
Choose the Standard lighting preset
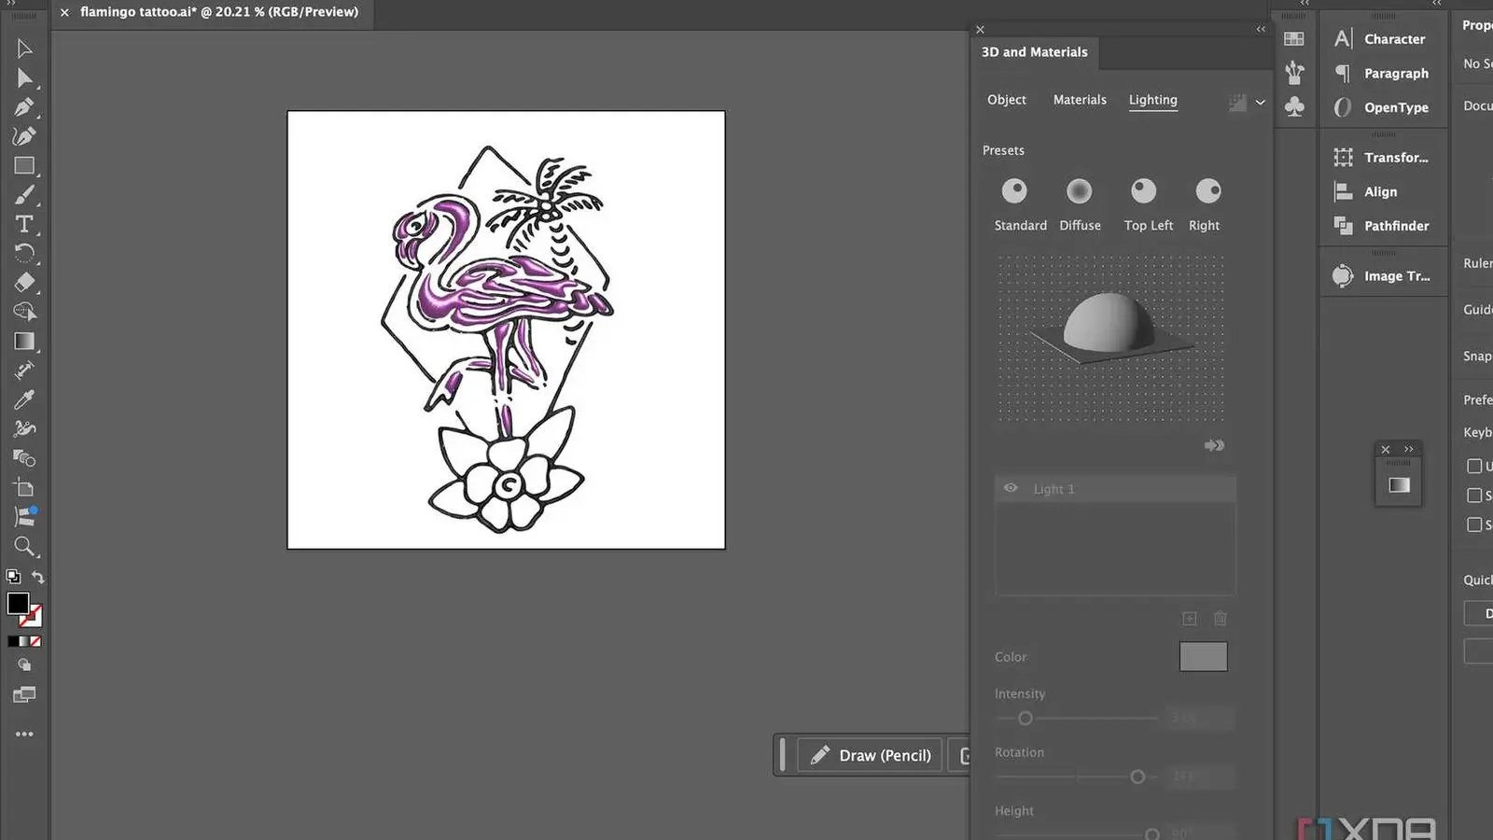pyautogui.click(x=1014, y=191)
